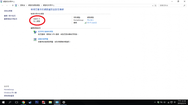
Task: Show hidden system tray icons
Action: click(155, 102)
